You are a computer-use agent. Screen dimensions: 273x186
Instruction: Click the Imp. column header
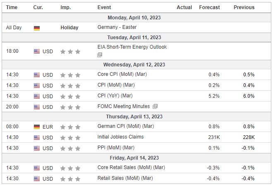point(65,7)
